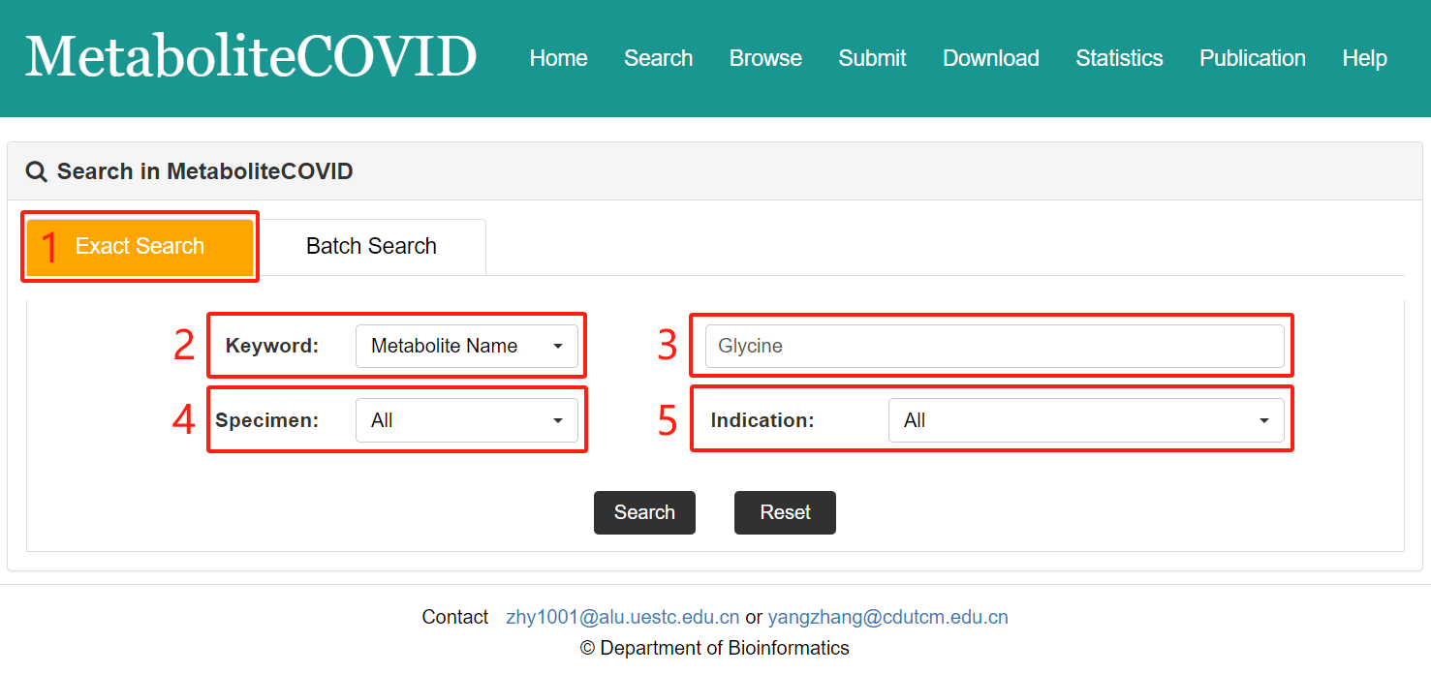
Task: Click the magnifying glass search icon
Action: coord(36,172)
